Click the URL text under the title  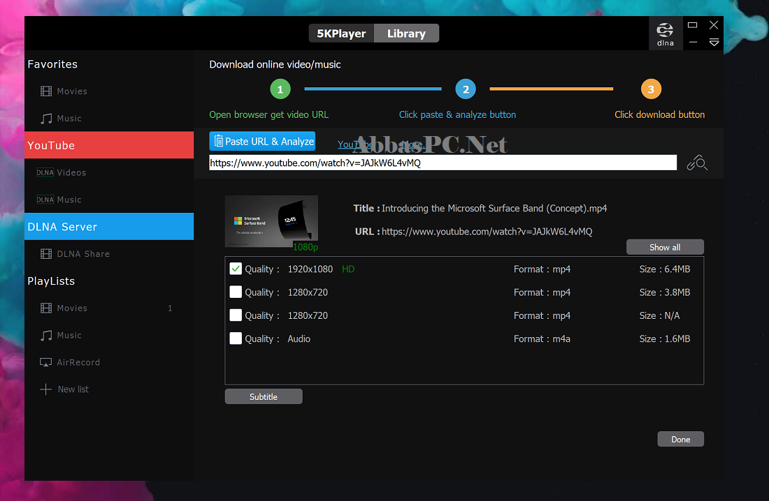point(487,231)
